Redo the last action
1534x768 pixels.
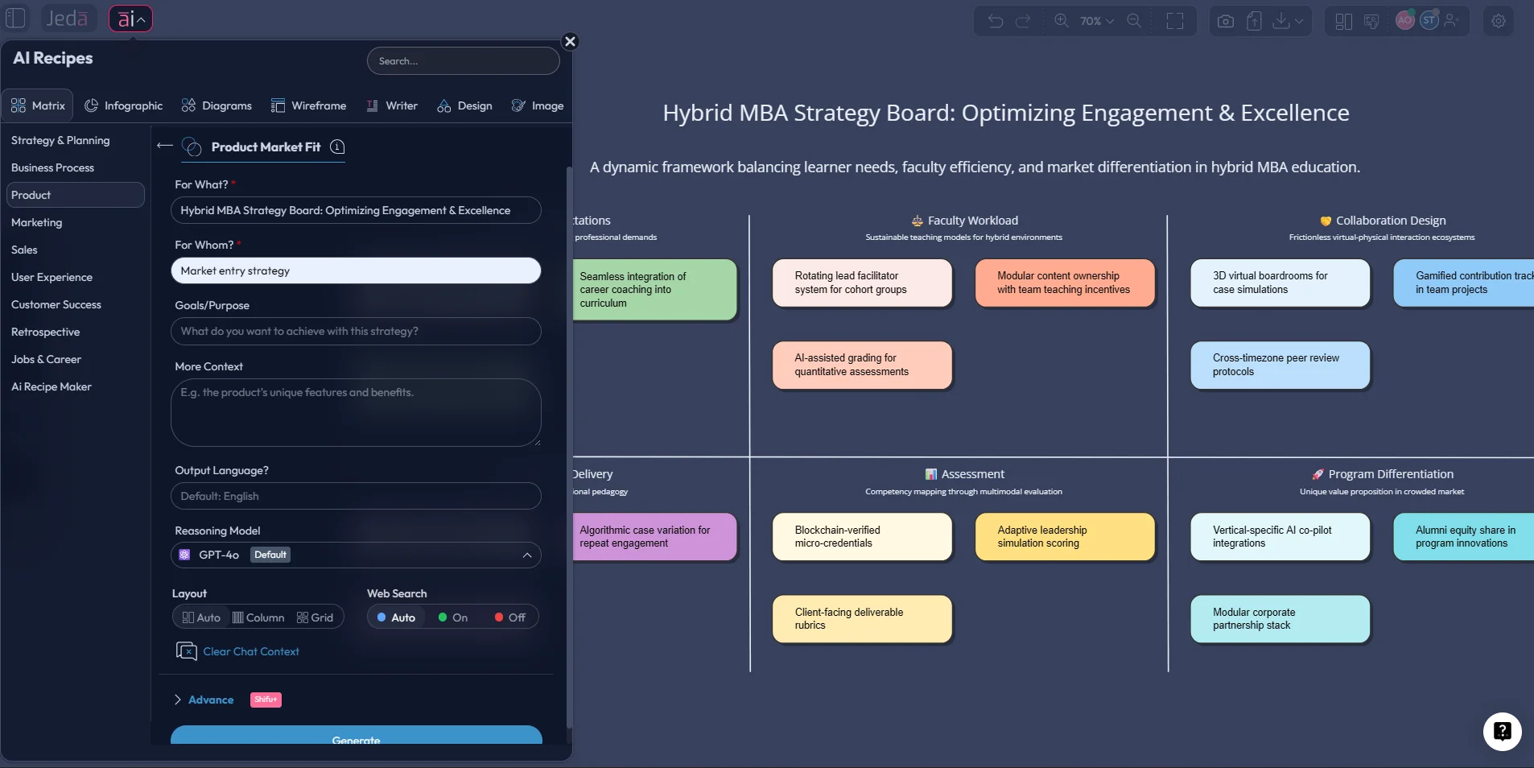1024,21
